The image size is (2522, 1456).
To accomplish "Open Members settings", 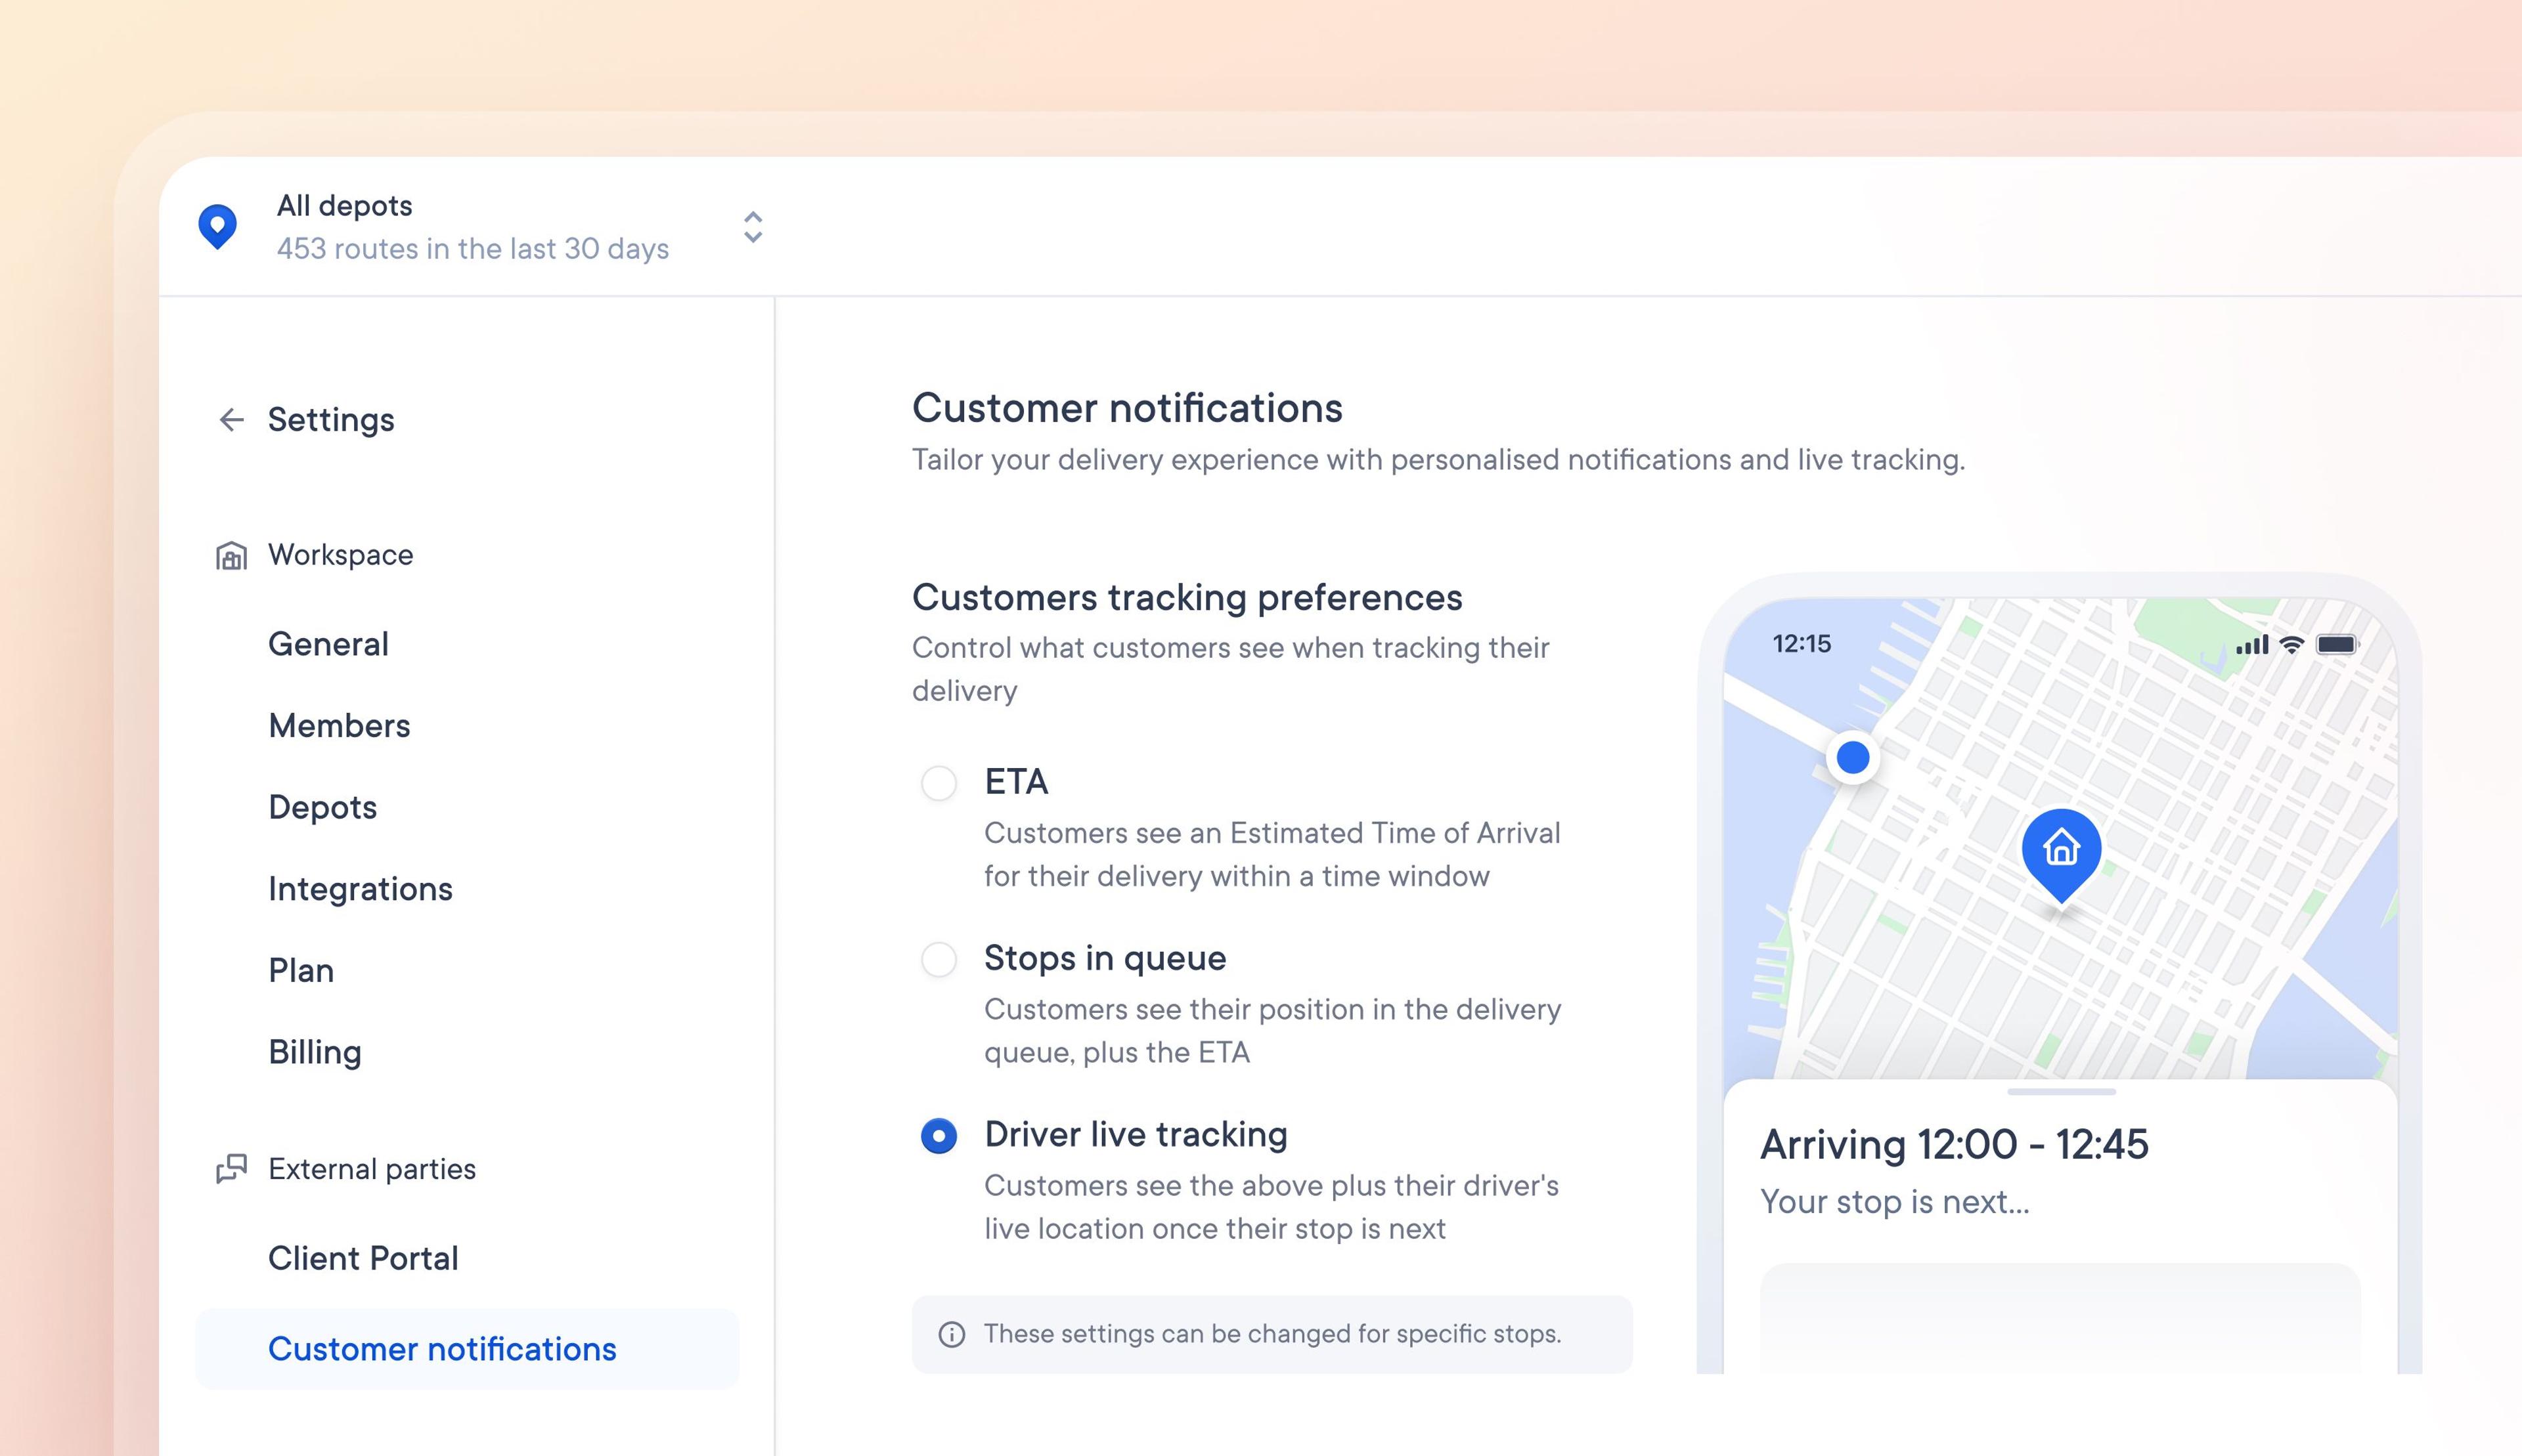I will [339, 726].
